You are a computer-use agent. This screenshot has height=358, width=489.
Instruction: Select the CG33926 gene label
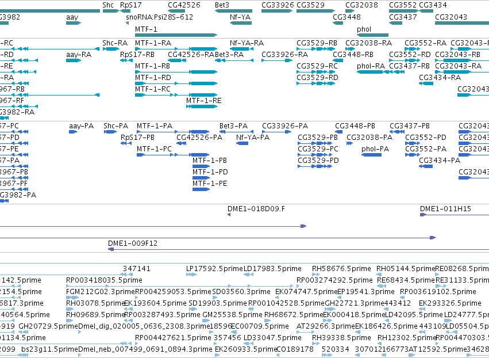pyautogui.click(x=278, y=5)
